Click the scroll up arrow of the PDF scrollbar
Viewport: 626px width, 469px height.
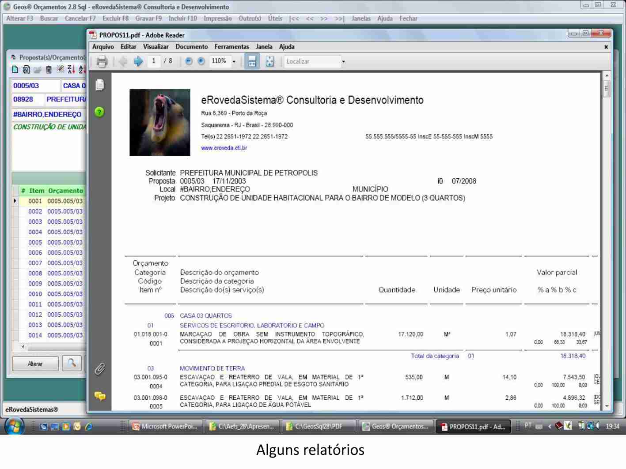pyautogui.click(x=607, y=76)
